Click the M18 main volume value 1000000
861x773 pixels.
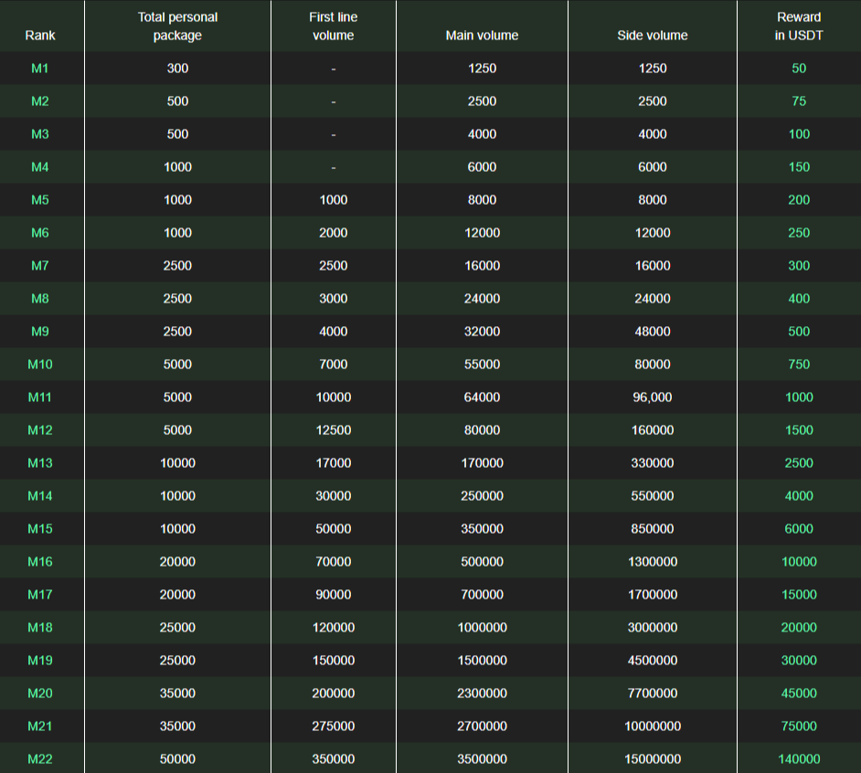(x=482, y=628)
